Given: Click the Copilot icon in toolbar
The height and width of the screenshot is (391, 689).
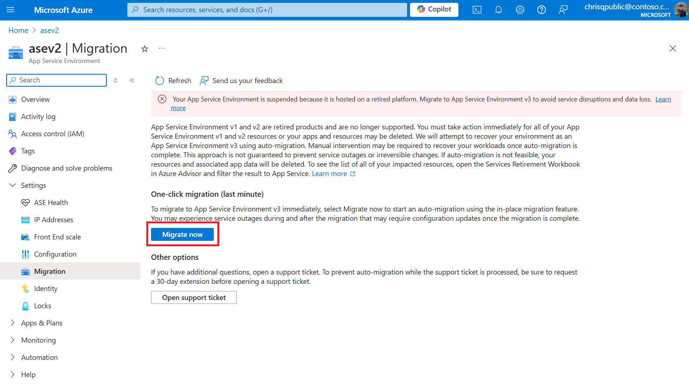Looking at the screenshot, I should pos(434,9).
